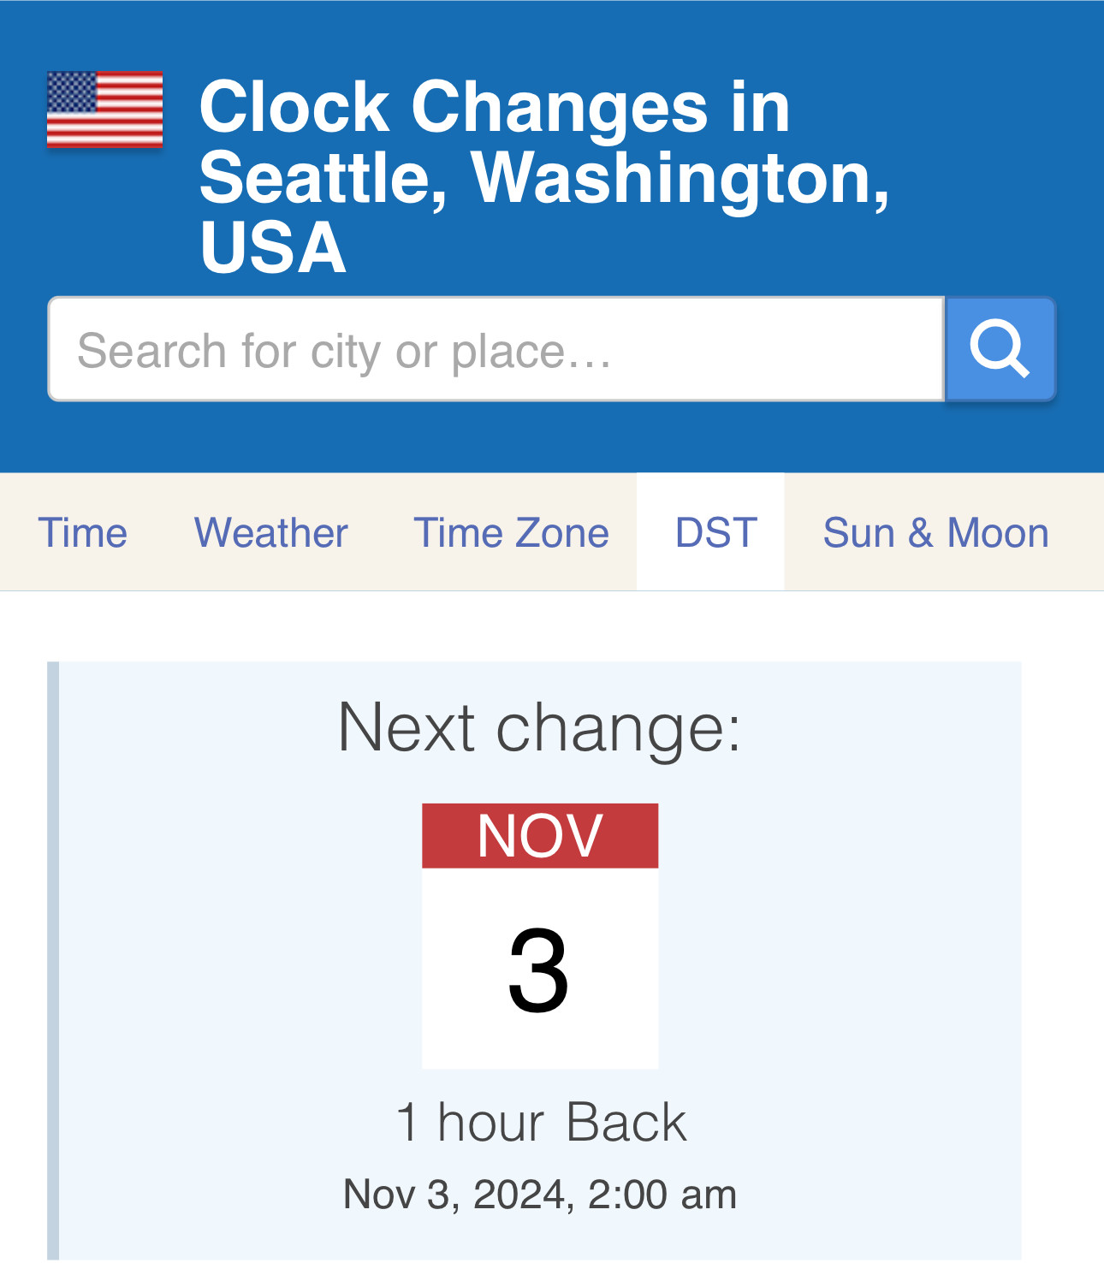
Task: Open the Sun & Moon section
Action: click(935, 532)
